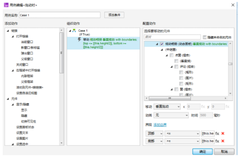Select 设置面板状态 action
Image resolution: width=239 pixels, height=159 pixels.
25,127
